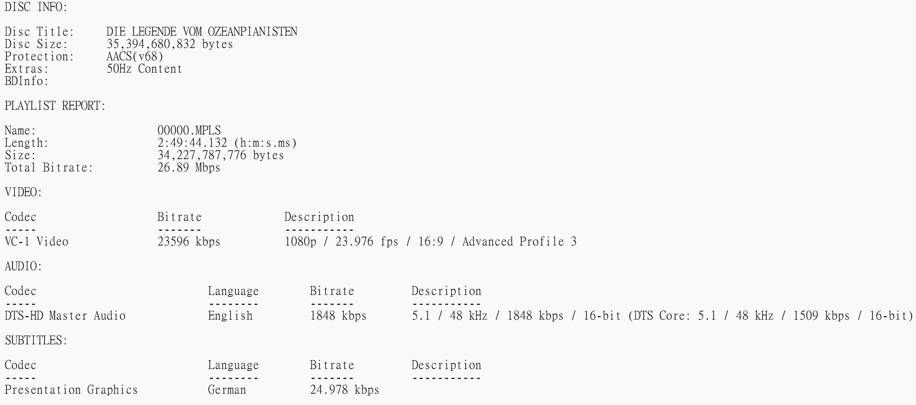Click the DTS-HD Master Audio codec text
This screenshot has height=405, width=916.
tap(65, 316)
